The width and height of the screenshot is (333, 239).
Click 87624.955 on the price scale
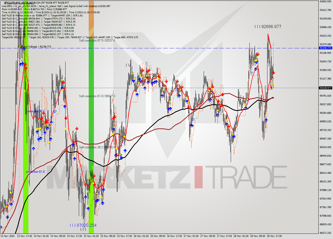pyautogui.click(x=325, y=198)
